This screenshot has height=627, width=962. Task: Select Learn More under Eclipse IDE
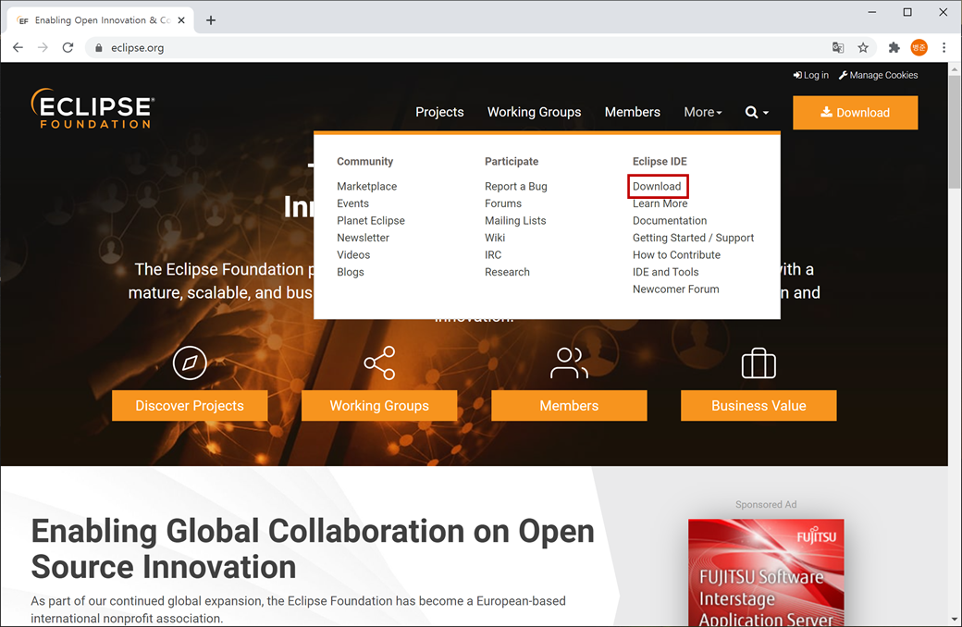[x=660, y=203]
